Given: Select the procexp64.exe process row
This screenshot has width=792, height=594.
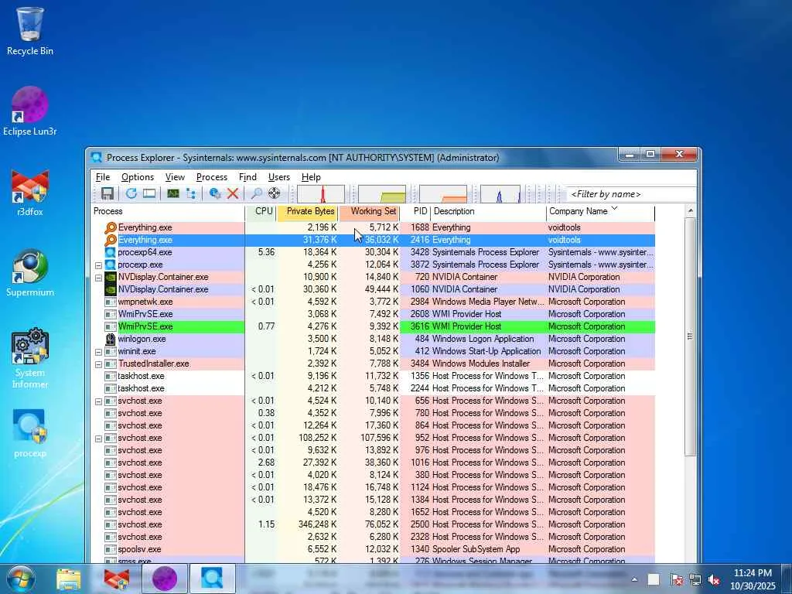Looking at the screenshot, I should pos(374,253).
